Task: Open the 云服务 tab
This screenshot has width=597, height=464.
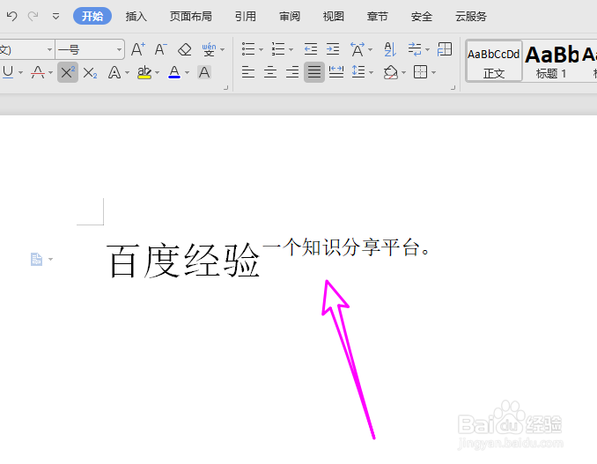Action: (x=471, y=17)
